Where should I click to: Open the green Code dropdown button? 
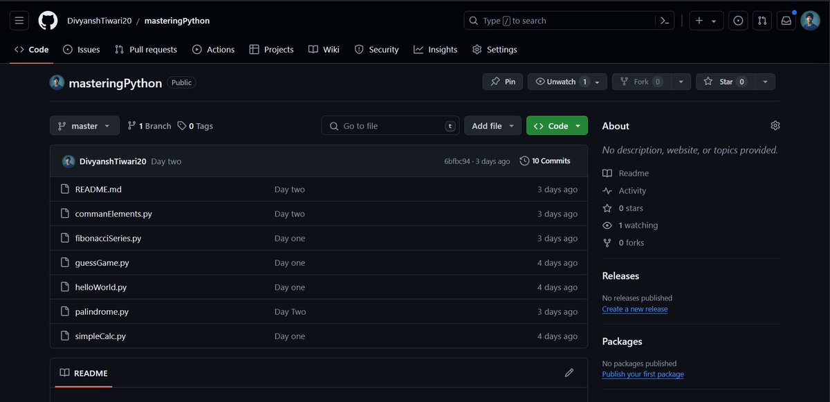click(557, 126)
